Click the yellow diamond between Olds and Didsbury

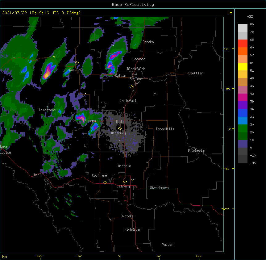click(120, 129)
